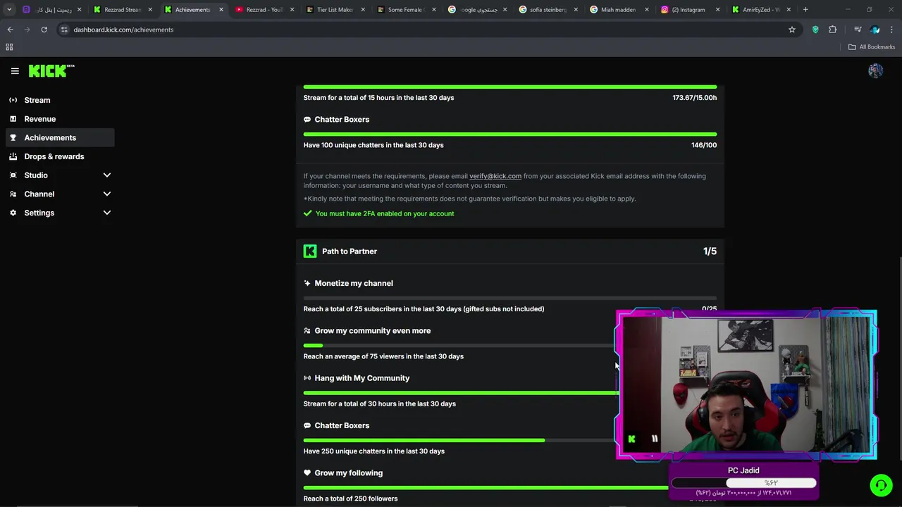Open the All Bookmarks folder
The width and height of the screenshot is (902, 507).
coord(872,47)
